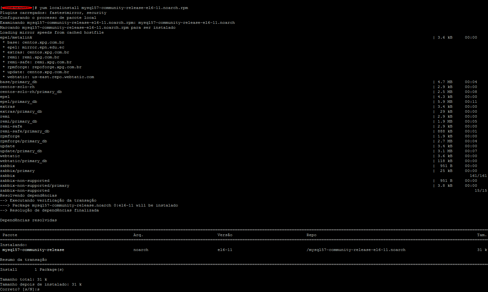488x292 pixels.
Task: Click 'Executando verificação da transação' line
Action: tap(48, 200)
